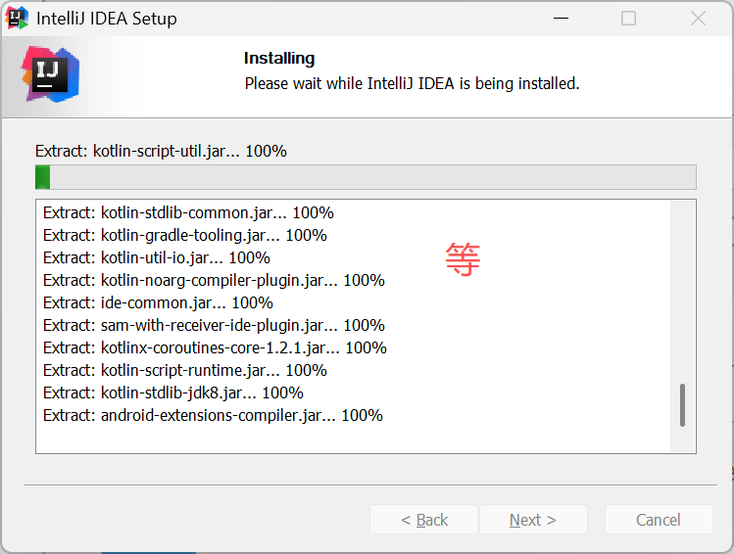Click the log scrollbar thumb
This screenshot has height=554, width=734.
coord(682,405)
